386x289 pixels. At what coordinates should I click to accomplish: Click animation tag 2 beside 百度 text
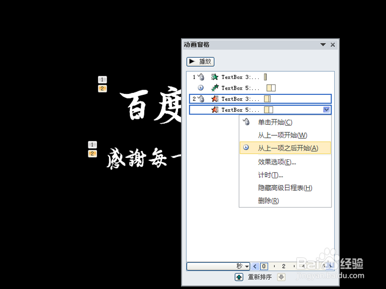(102, 89)
